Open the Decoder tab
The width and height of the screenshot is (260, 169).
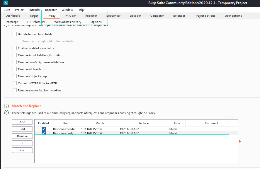[x=135, y=16]
